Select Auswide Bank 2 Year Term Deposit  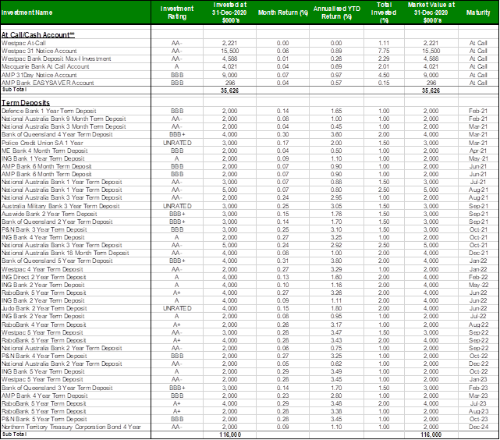(49, 214)
